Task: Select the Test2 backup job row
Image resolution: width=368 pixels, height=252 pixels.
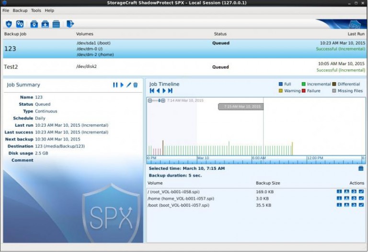Action: pos(144,67)
